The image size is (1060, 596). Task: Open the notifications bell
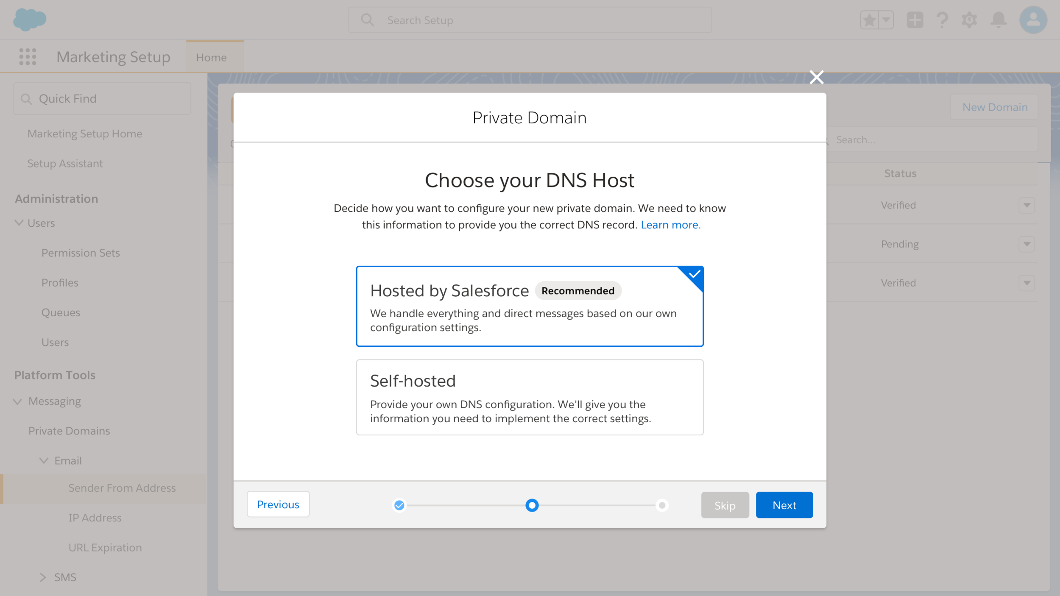click(999, 20)
